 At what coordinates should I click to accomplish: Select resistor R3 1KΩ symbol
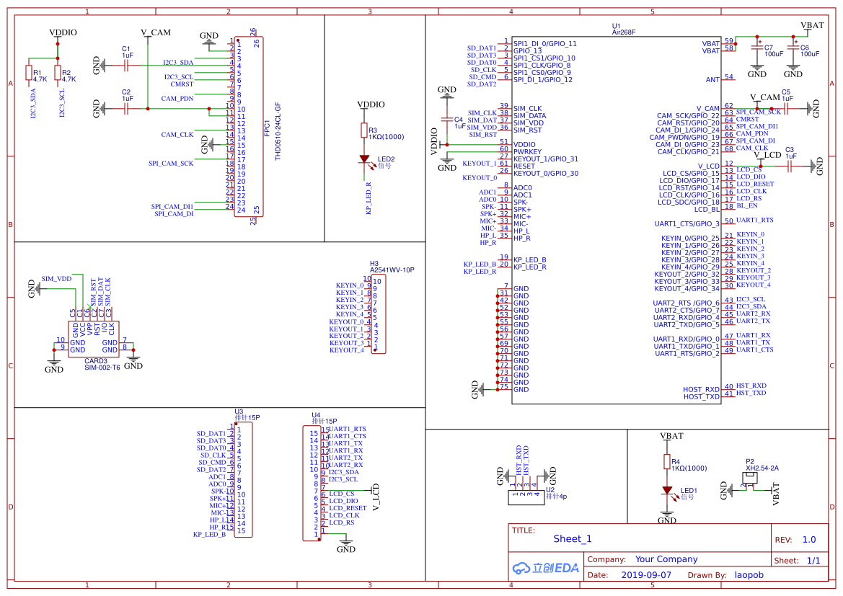point(364,130)
